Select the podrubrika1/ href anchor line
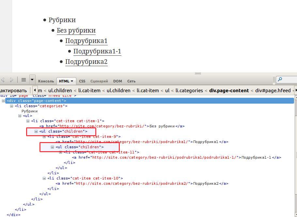297x217 pixels. pyautogui.click(x=142, y=142)
